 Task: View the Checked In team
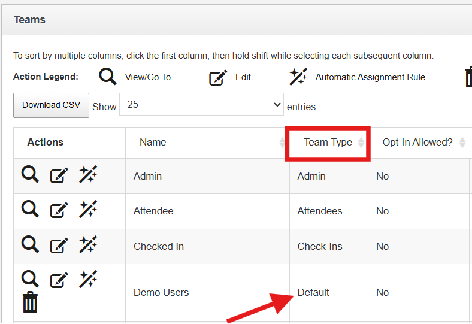tap(30, 244)
